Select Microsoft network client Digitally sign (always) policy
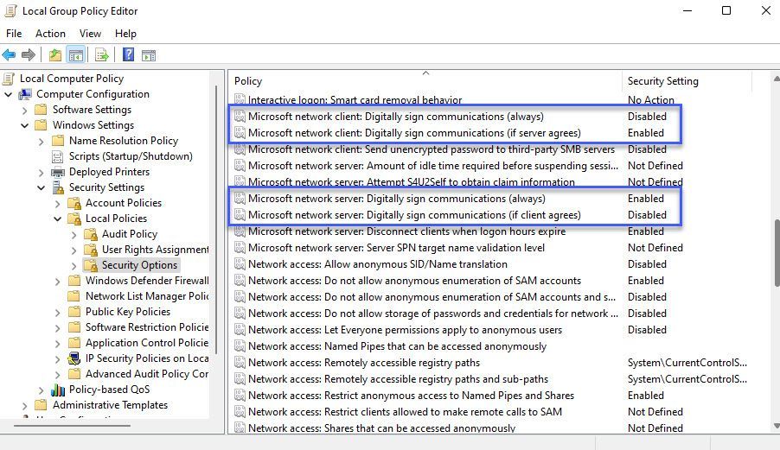The height and width of the screenshot is (450, 780). [395, 117]
